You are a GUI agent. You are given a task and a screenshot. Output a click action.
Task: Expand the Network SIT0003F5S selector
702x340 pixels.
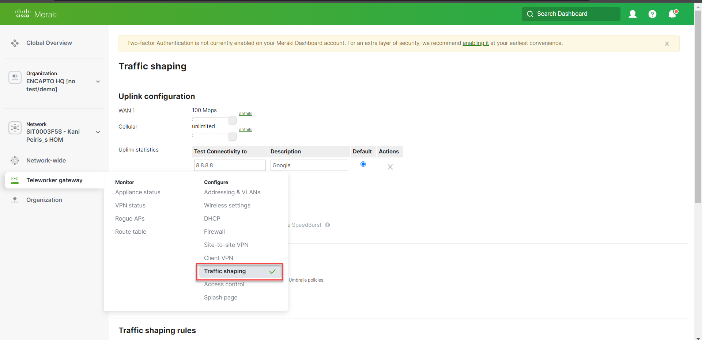[x=98, y=132]
